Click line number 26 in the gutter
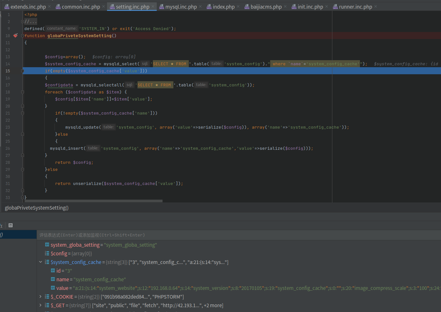This screenshot has width=441, height=312. pos(8,148)
